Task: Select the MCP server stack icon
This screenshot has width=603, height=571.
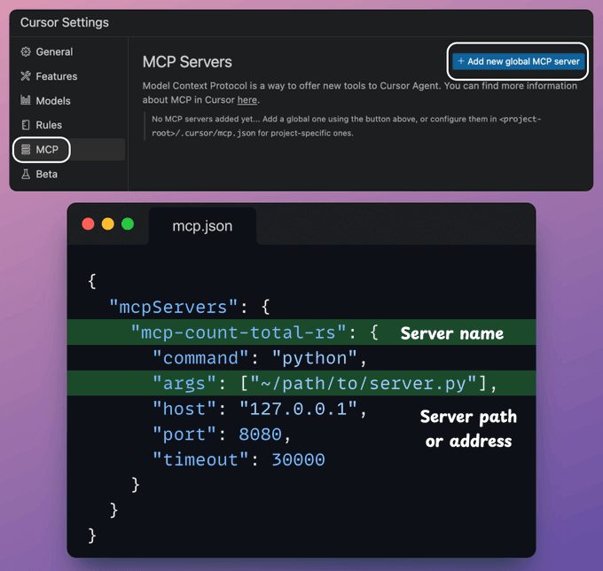Action: tap(26, 150)
